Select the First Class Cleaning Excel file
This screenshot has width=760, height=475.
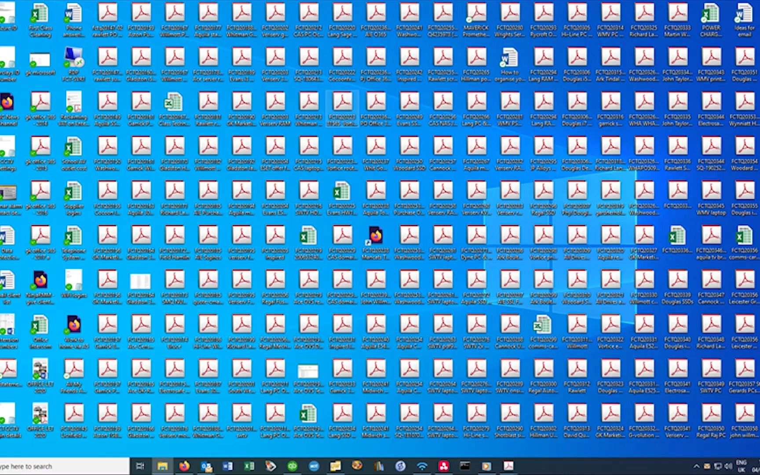[40, 19]
